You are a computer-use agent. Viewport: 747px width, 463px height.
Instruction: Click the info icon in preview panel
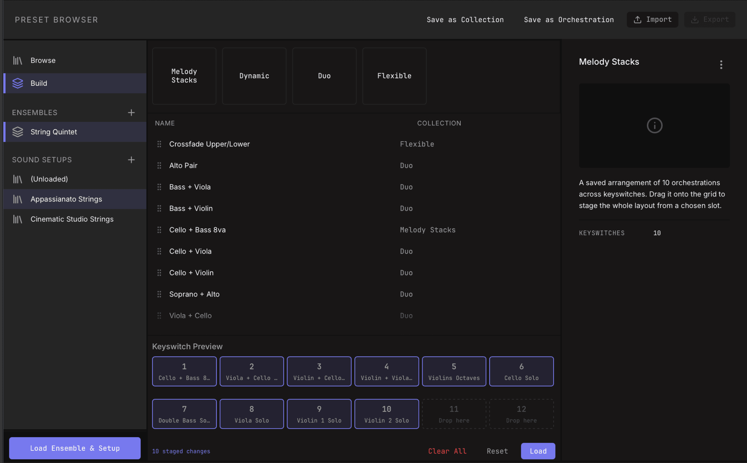(654, 125)
